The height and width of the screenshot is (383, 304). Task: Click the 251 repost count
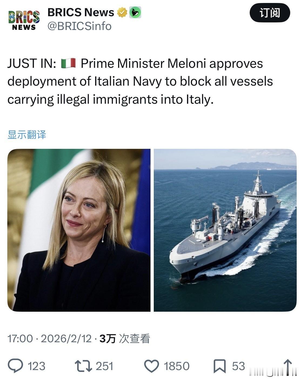click(104, 366)
